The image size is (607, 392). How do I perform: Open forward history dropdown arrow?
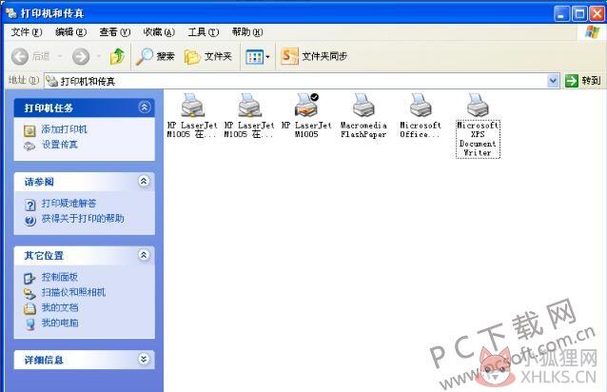point(99,56)
